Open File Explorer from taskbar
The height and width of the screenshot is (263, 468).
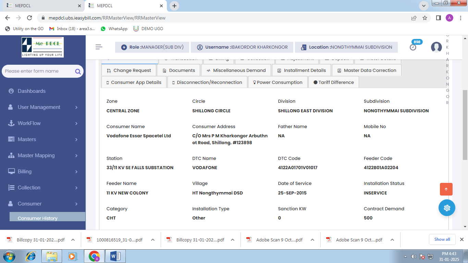(52, 256)
